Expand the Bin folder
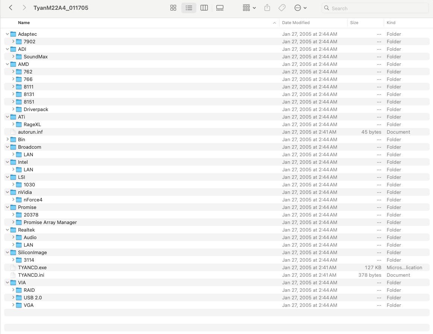This screenshot has width=433, height=334. coord(8,139)
